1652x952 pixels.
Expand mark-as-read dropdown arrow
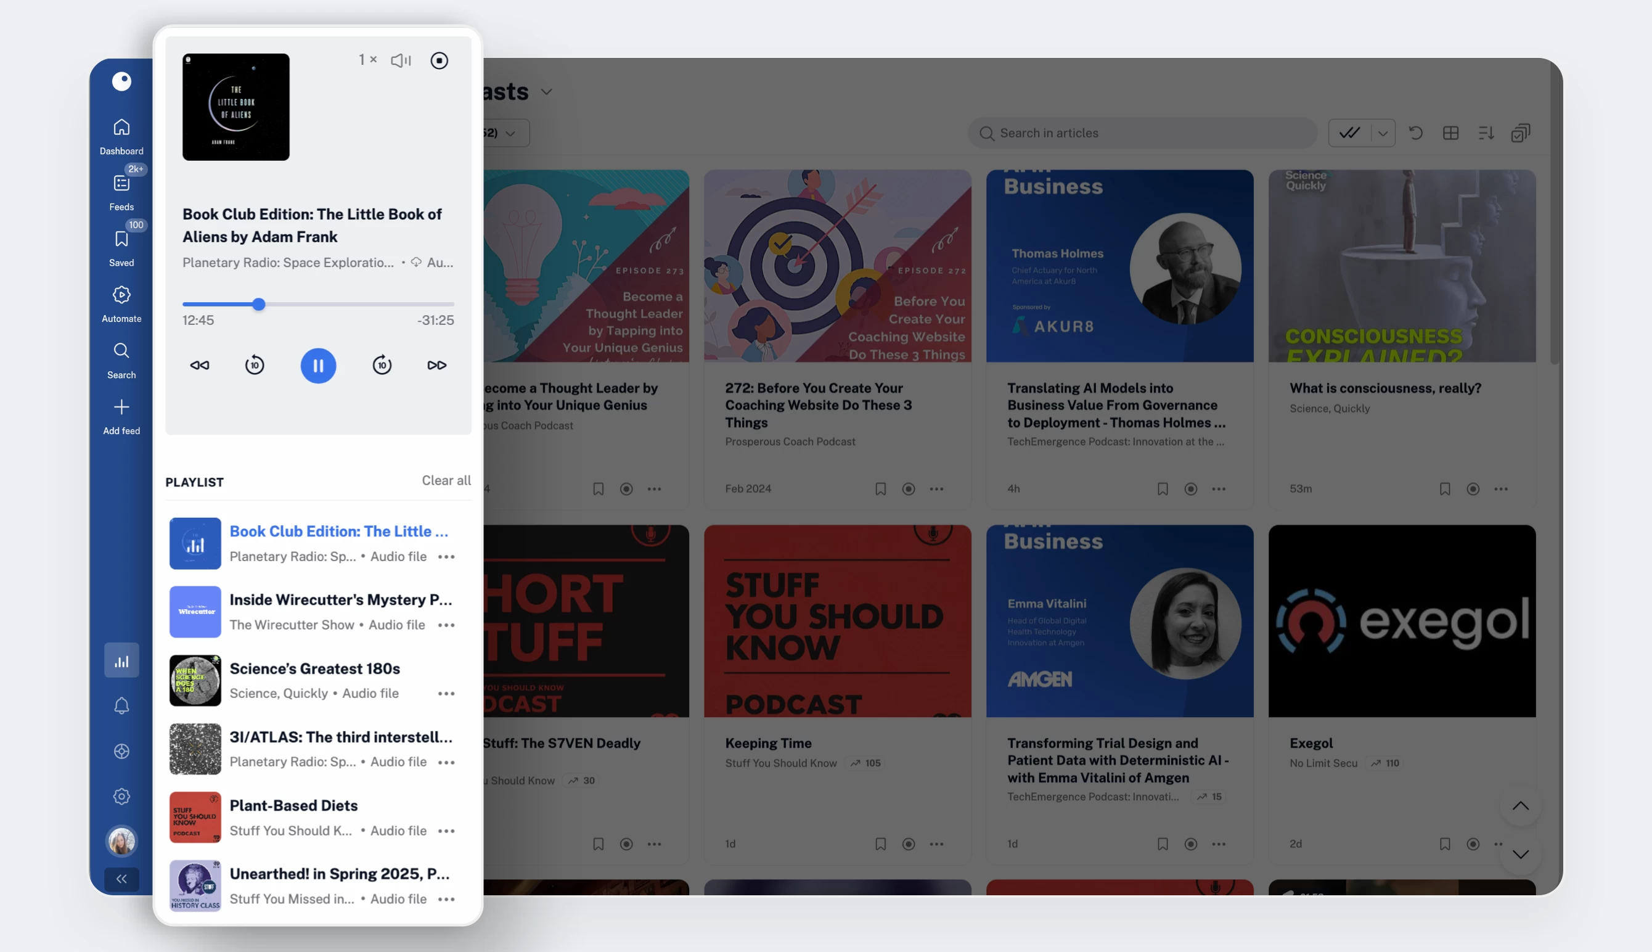pyautogui.click(x=1383, y=133)
